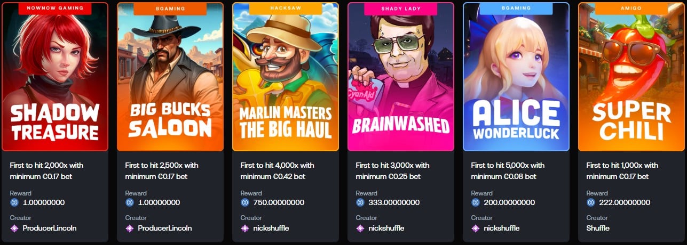Open Marlin Masters The Big Haul thumbnail

pyautogui.click(x=286, y=77)
